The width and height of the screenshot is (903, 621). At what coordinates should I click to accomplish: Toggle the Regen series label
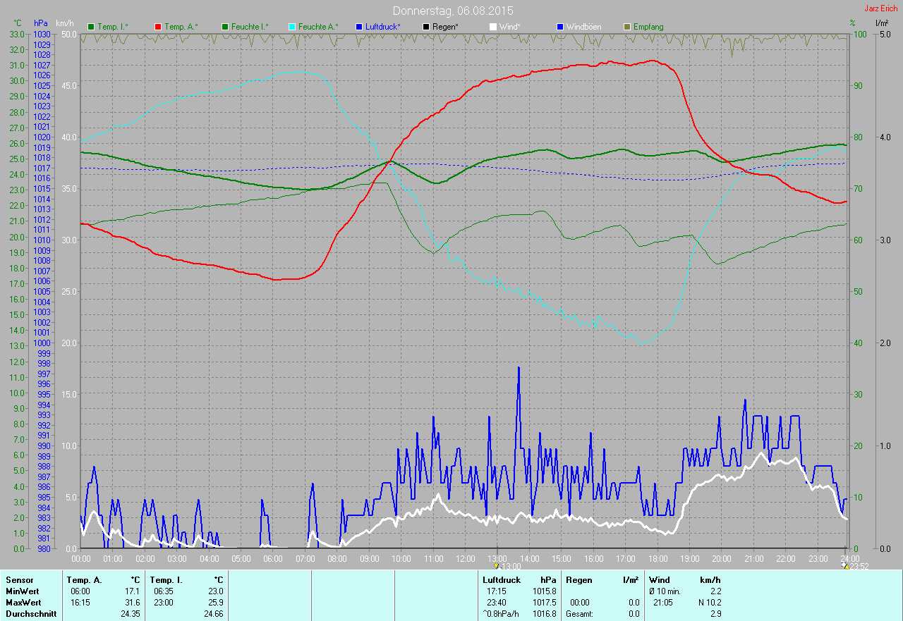click(444, 27)
